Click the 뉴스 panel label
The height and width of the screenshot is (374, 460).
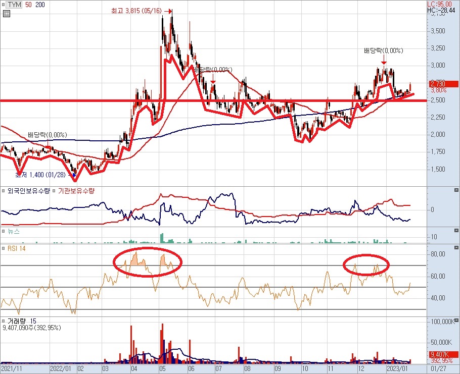click(14, 231)
